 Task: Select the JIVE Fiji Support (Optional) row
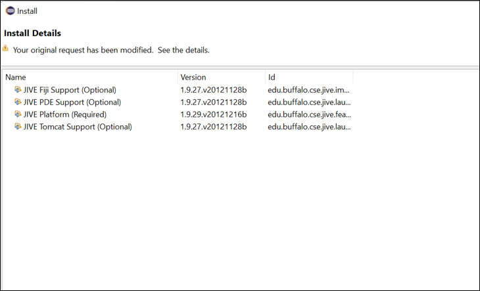[x=70, y=90]
